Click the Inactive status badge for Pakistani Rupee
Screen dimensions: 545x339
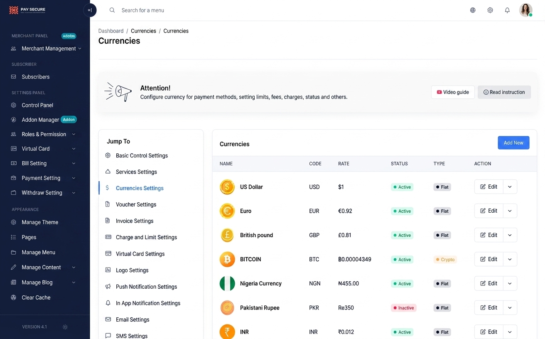pos(404,308)
